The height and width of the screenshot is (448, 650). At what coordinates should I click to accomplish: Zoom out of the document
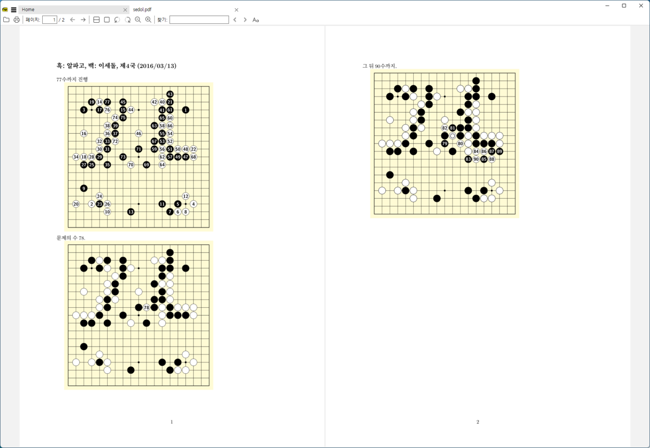(x=139, y=19)
